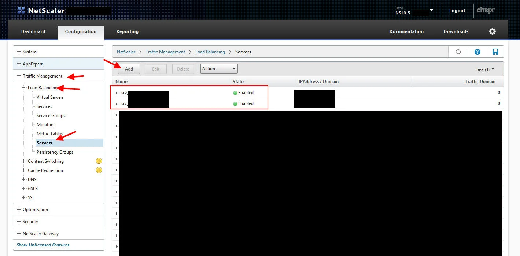Click the Citrix logo
This screenshot has width=520, height=256.
click(x=486, y=10)
